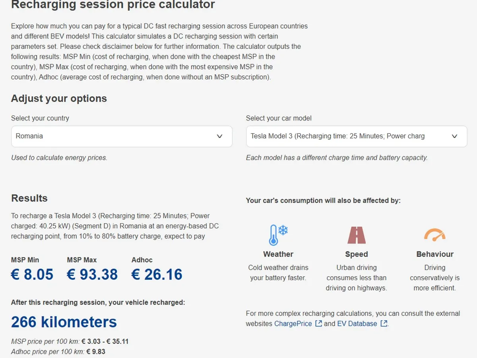Click the 'Results' heading

[x=29, y=198]
